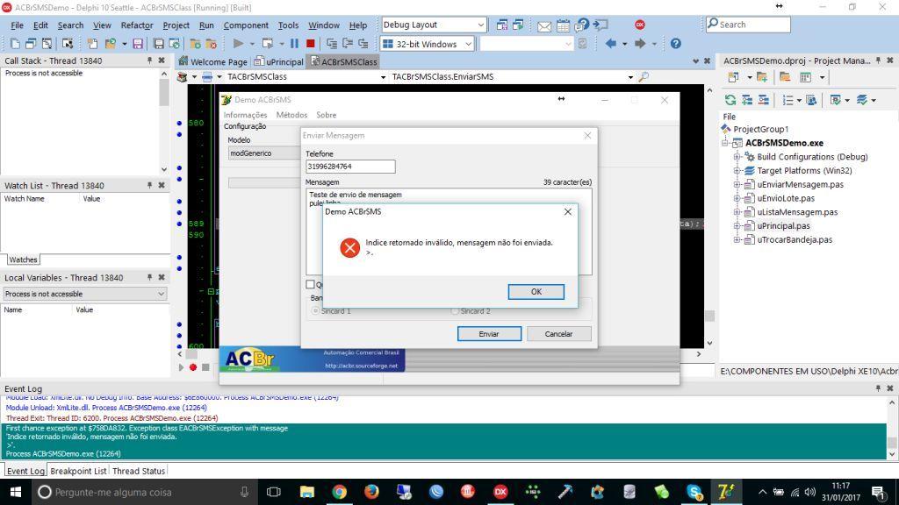Click Project Manager refresh icon
Image resolution: width=899 pixels, height=505 pixels.
pos(730,100)
